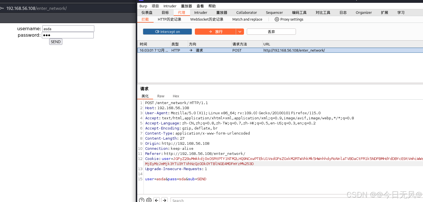This screenshot has width=423, height=202.
Task: Switch to the 重放器 tab
Action: pos(222,13)
